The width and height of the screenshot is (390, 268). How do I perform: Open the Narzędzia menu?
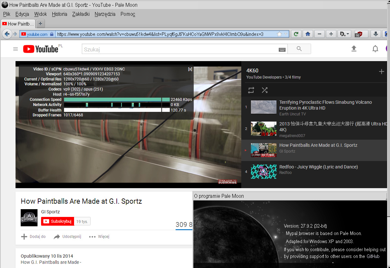tap(105, 14)
